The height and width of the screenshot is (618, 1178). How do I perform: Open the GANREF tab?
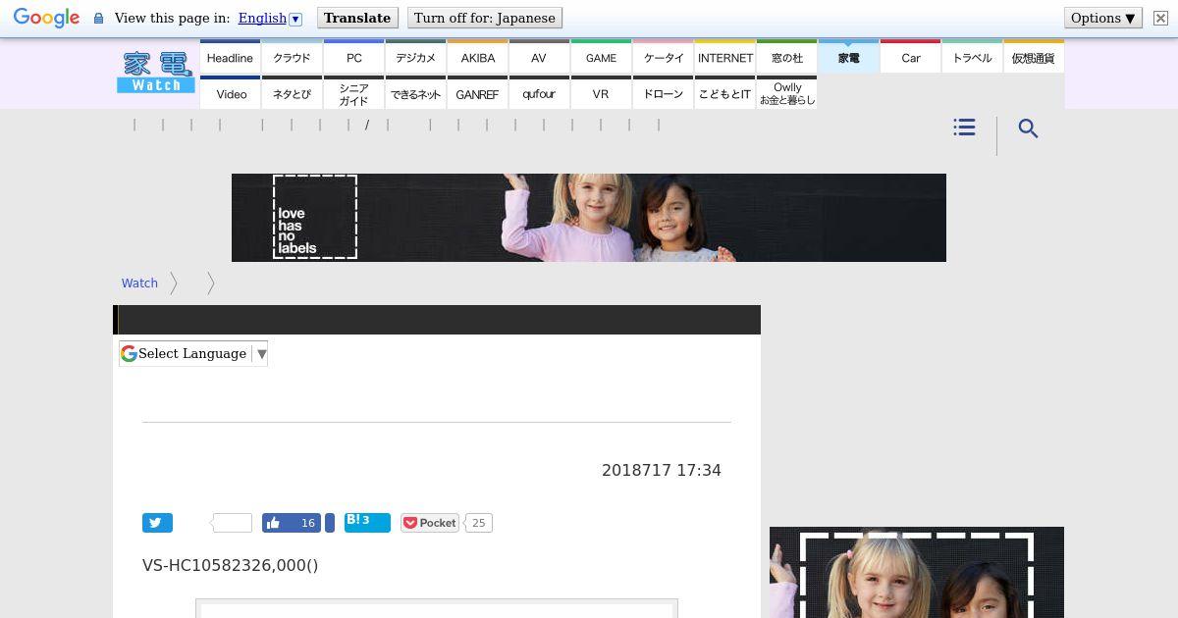(x=477, y=93)
